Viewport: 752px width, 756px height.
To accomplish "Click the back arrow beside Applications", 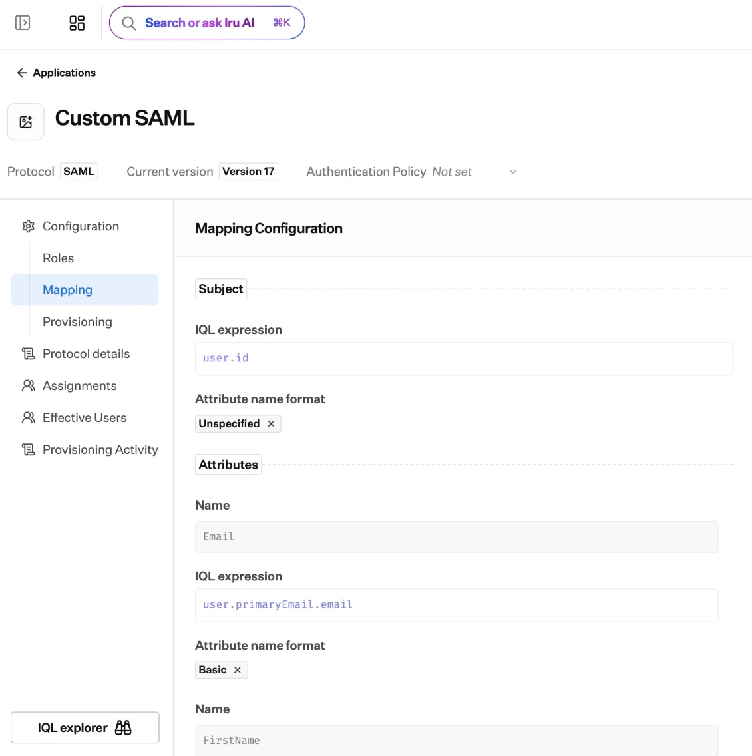I will [22, 73].
